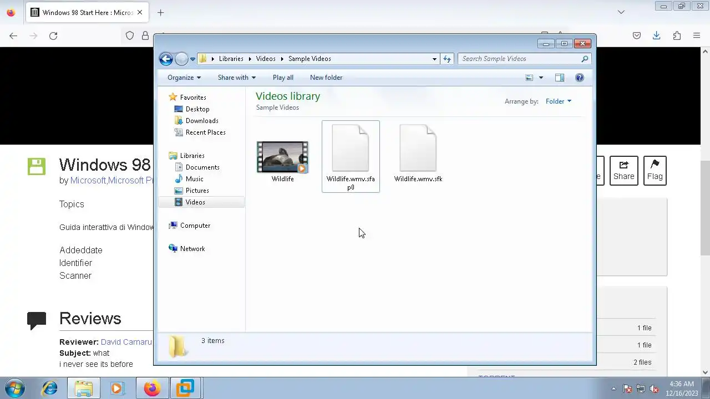710x399 pixels.
Task: Click the Flag button on the page
Action: [x=655, y=171]
